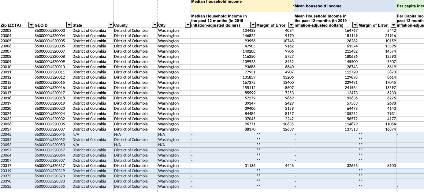424x192 pixels.
Task: Select mean margin of error value 17045
Action: coord(377,83)
